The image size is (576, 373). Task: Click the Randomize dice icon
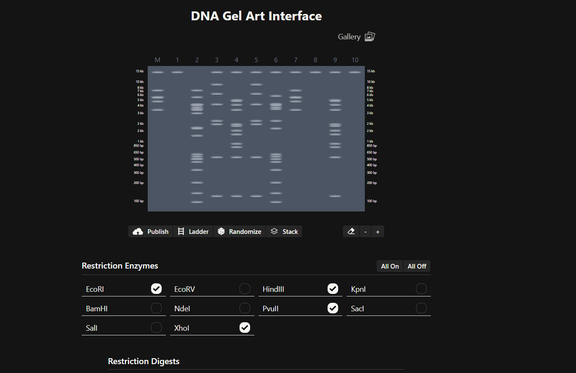(x=220, y=231)
